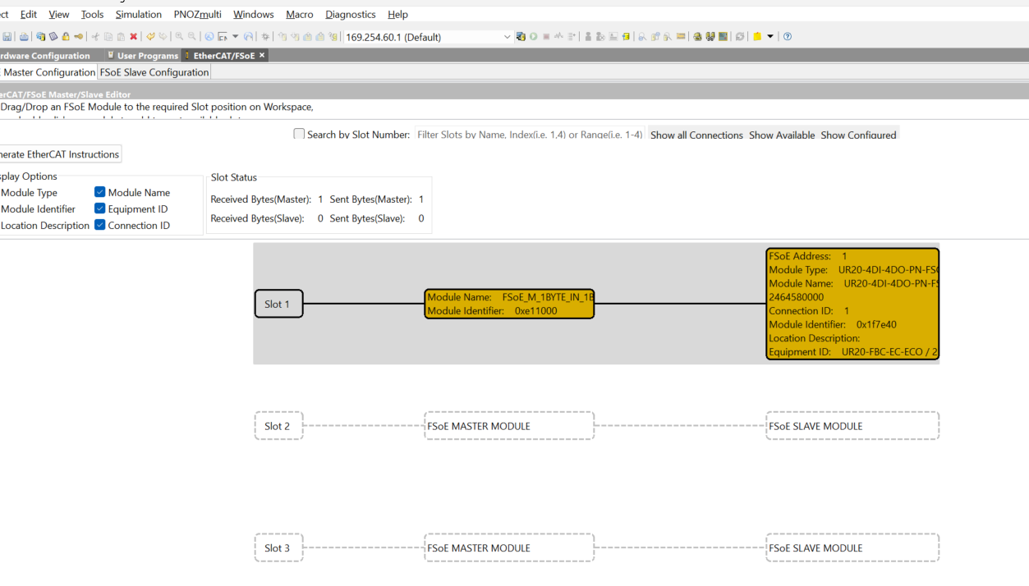Click the slot filter search field
The width and height of the screenshot is (1029, 586).
pos(530,135)
